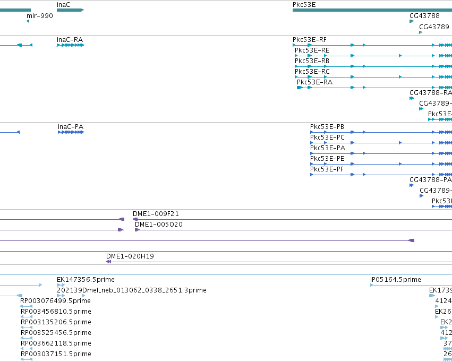Viewport: 452px width, 362px height.
Task: Click the inaC-PA exon arrows glyph
Action: tap(71, 132)
